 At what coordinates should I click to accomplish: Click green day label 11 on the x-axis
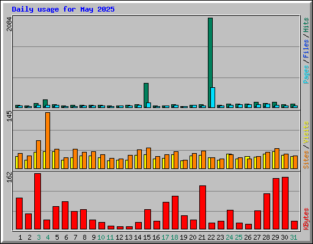point(110,237)
